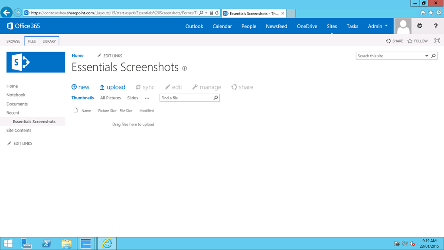444x250 pixels.
Task: Expand the search scope dropdown arrow
Action: 427,56
